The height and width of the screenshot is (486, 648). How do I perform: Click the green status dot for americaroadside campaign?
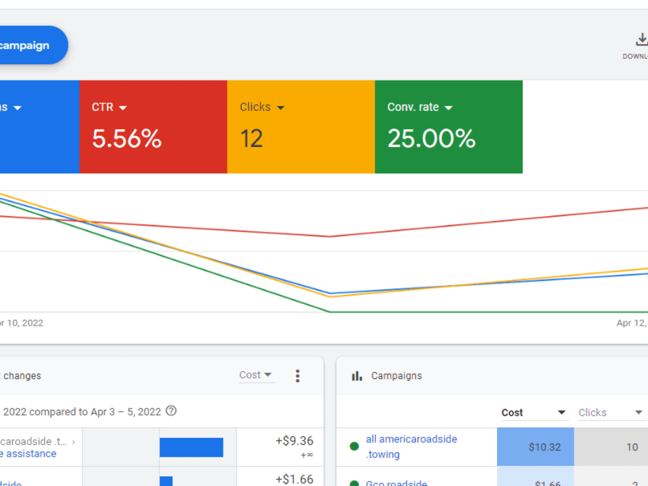click(354, 446)
